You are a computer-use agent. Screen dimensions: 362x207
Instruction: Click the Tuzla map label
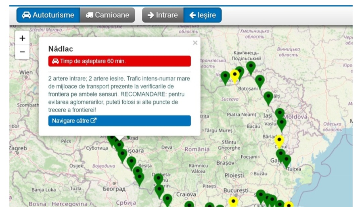point(75,189)
